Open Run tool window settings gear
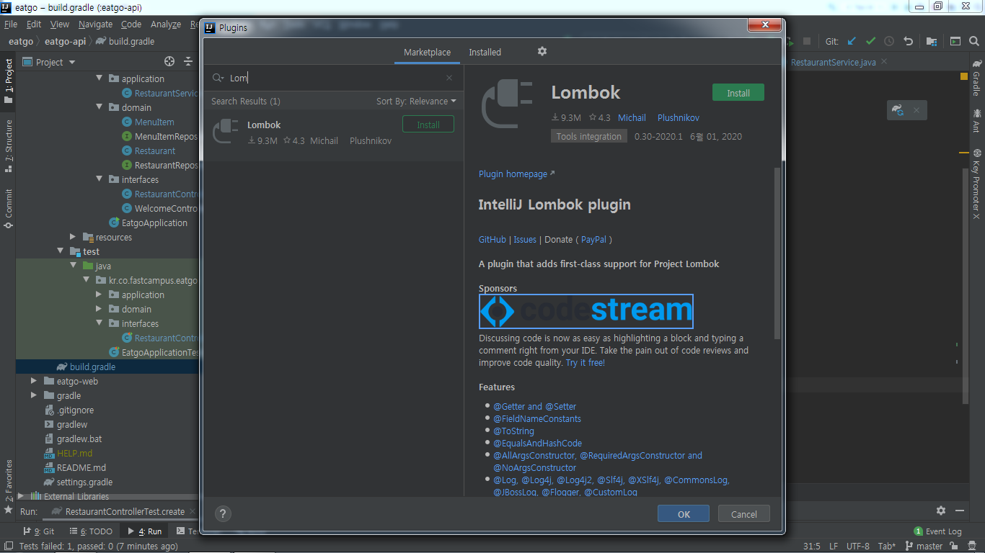 pyautogui.click(x=941, y=511)
